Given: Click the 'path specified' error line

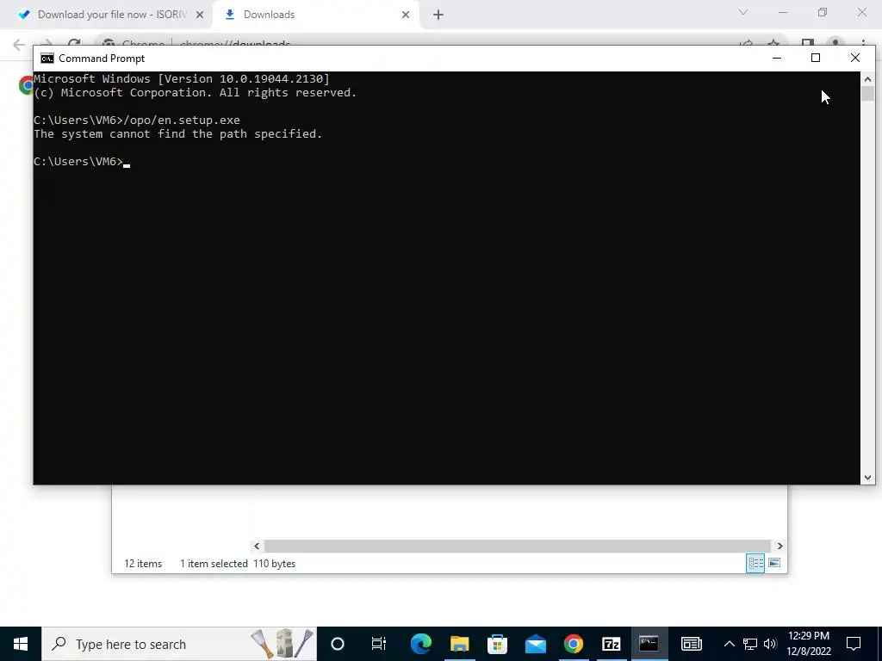Looking at the screenshot, I should click(x=177, y=133).
